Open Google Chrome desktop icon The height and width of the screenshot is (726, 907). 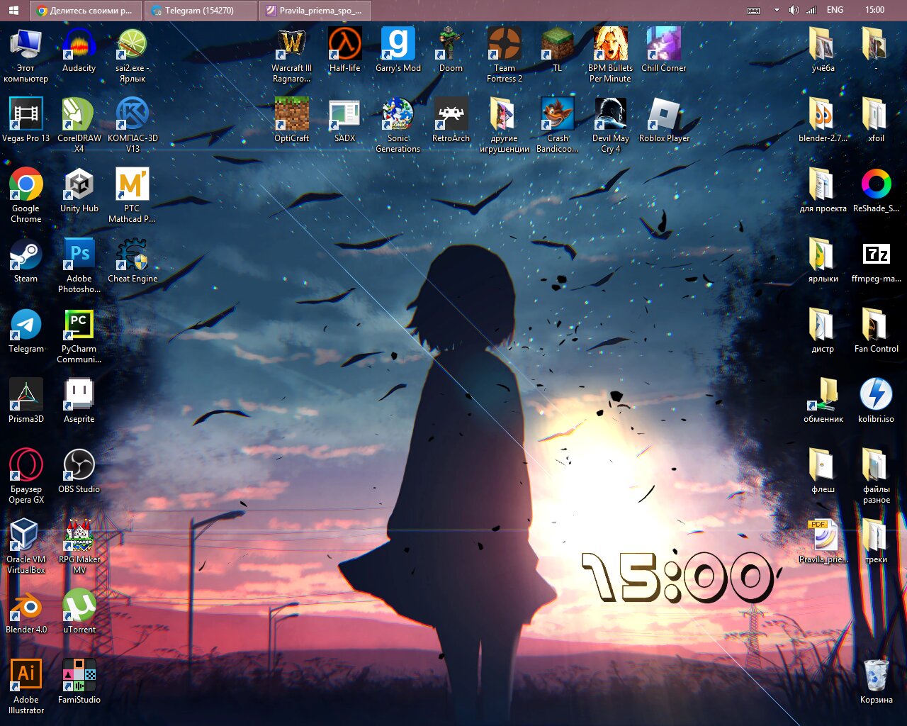click(x=26, y=196)
